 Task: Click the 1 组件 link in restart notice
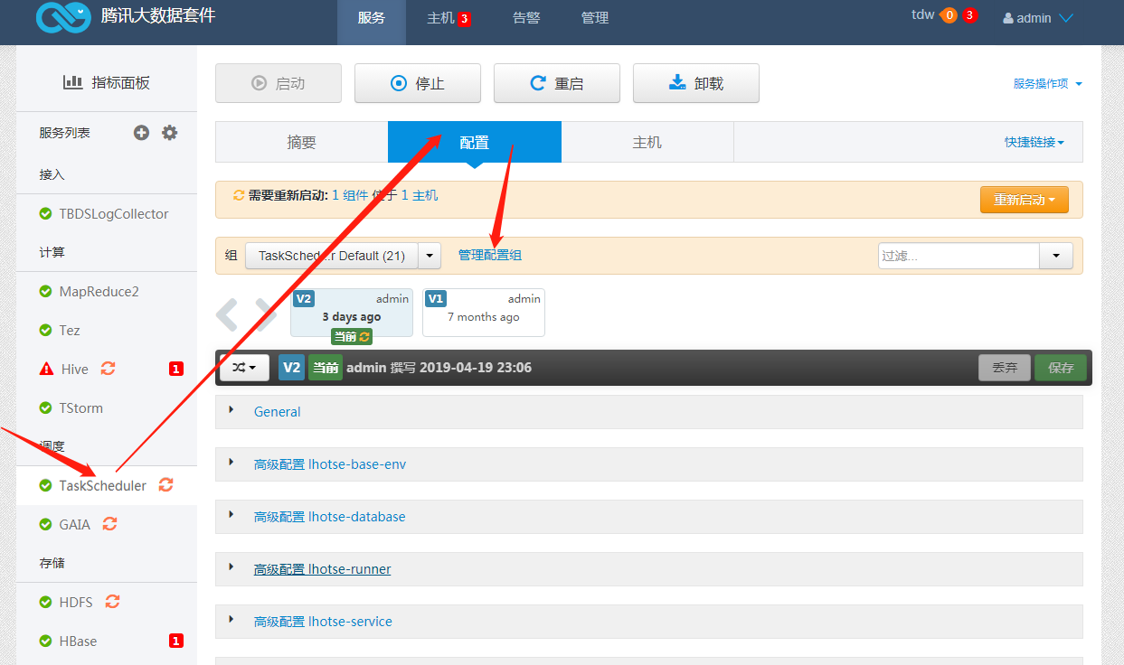pos(350,195)
